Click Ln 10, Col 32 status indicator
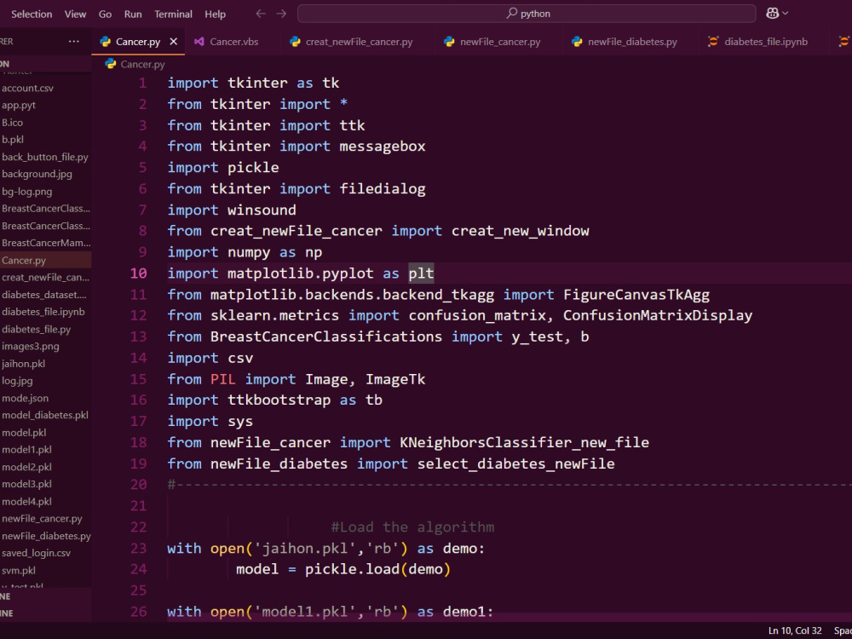The image size is (852, 639). pos(794,630)
